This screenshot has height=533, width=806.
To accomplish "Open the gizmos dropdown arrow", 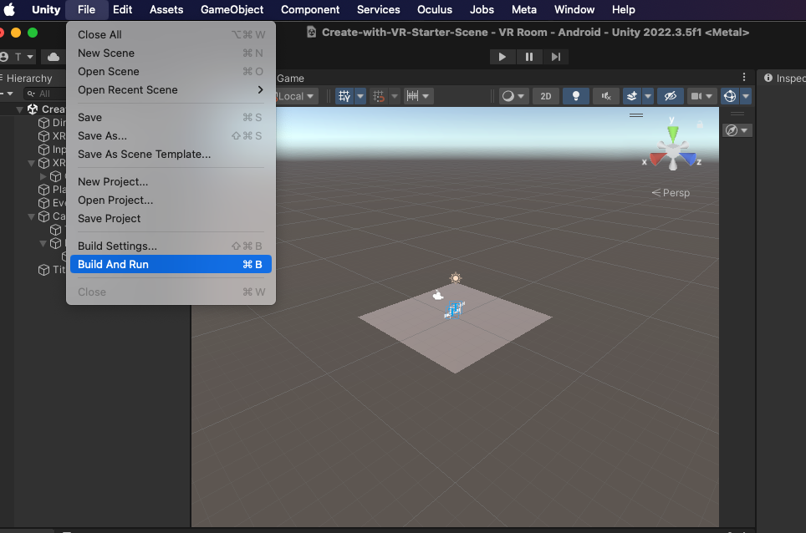I will (x=746, y=96).
